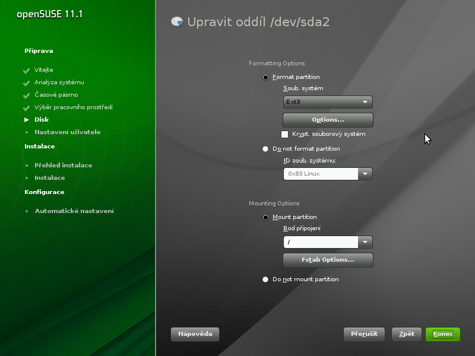Click the Příprava section heading

pyautogui.click(x=39, y=51)
